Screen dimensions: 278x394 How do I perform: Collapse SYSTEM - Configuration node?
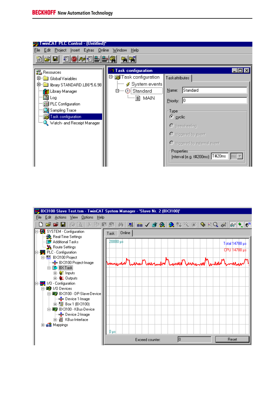[x=37, y=231]
